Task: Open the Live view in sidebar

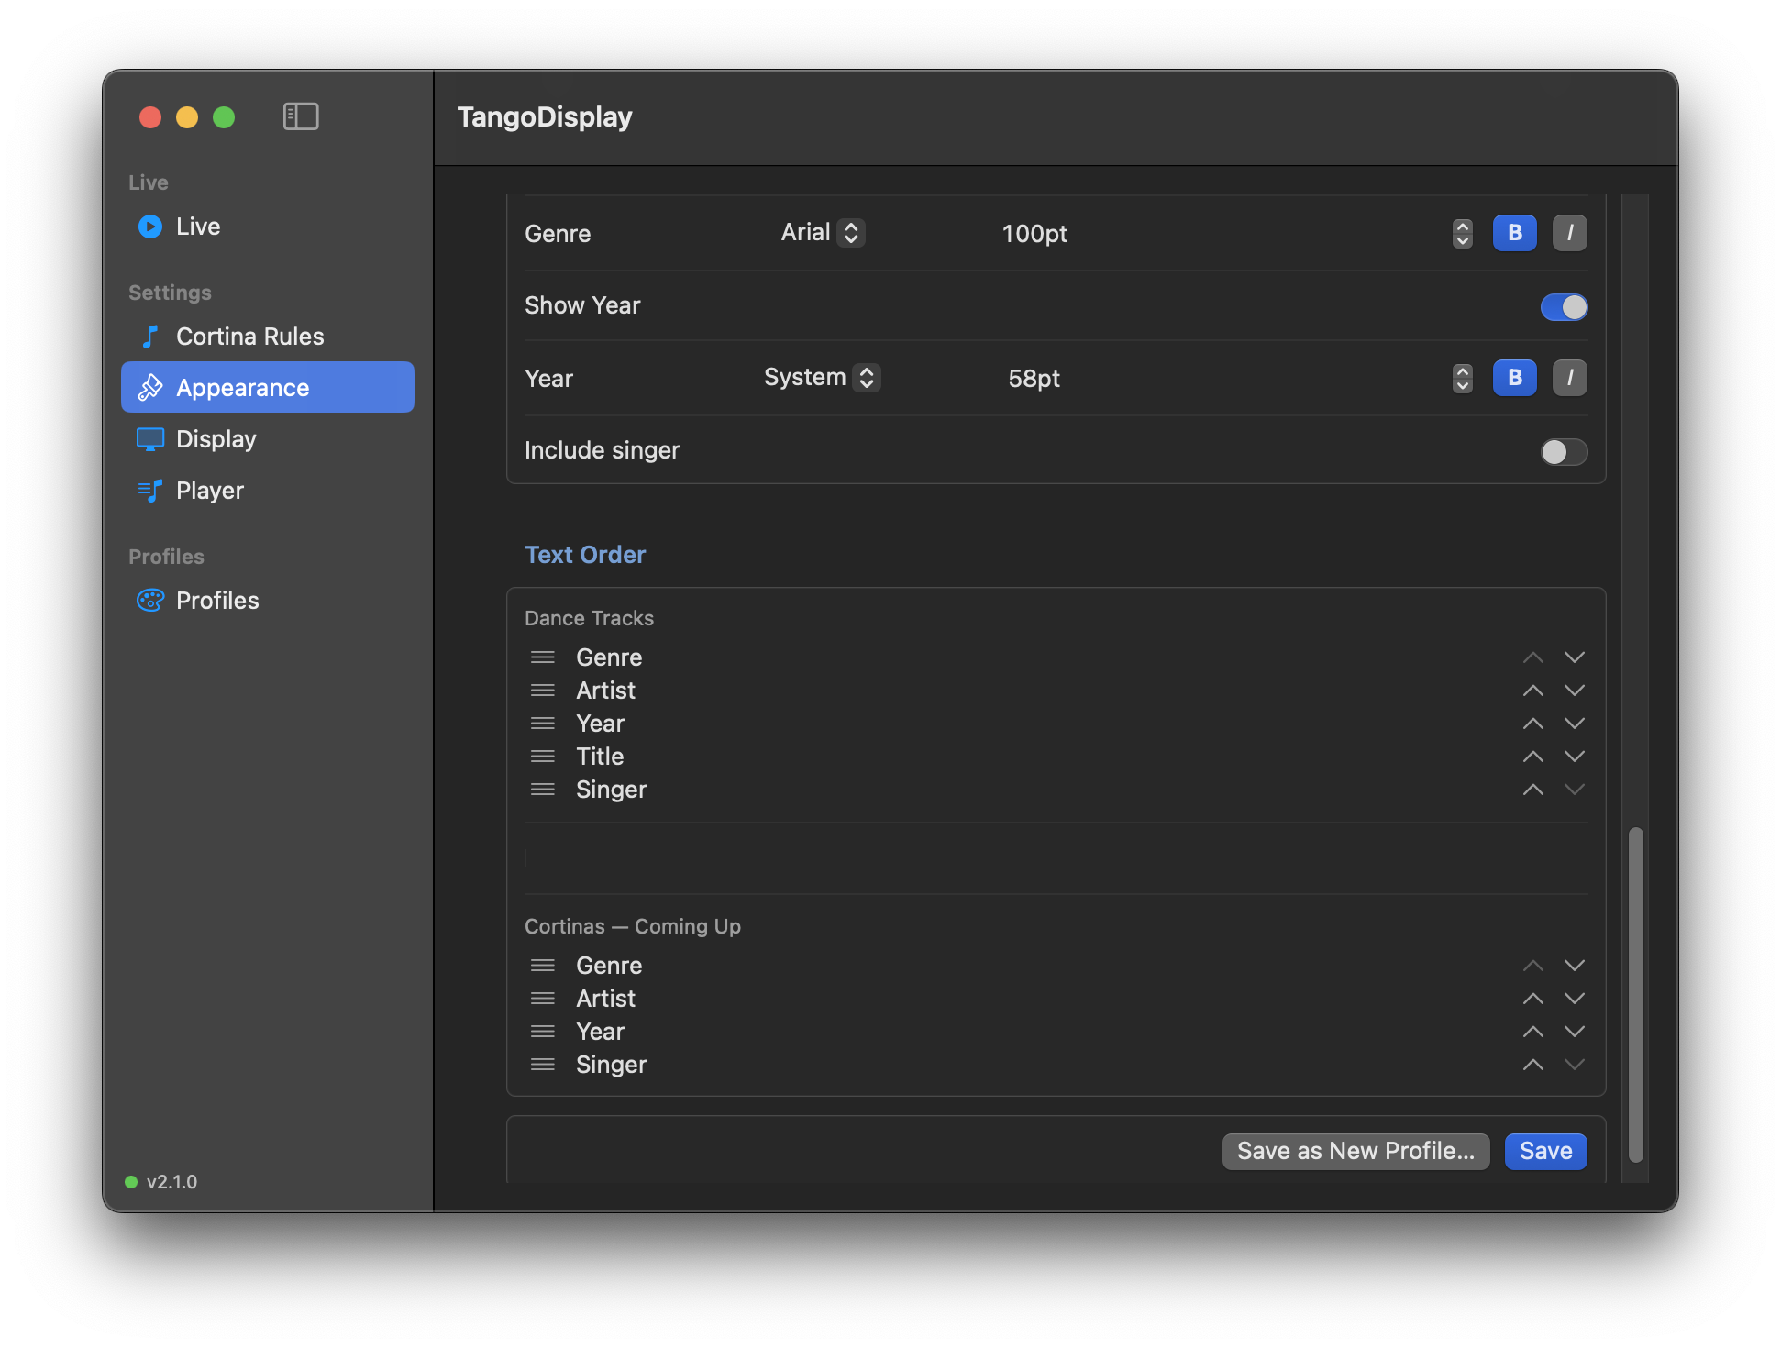Action: tap(268, 227)
